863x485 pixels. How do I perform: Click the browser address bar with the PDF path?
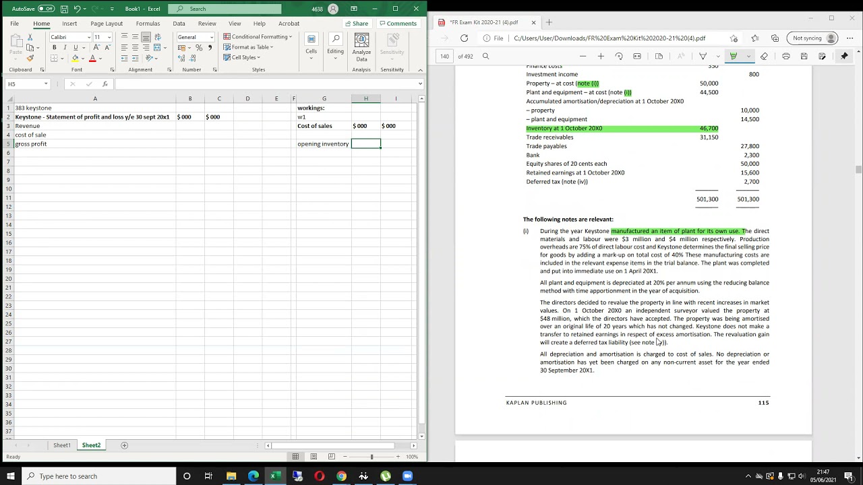click(609, 38)
